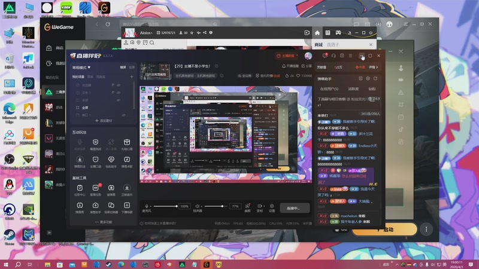Click the headset customer-service icon in 直播伴侣
The image size is (479, 269).
tap(334, 56)
